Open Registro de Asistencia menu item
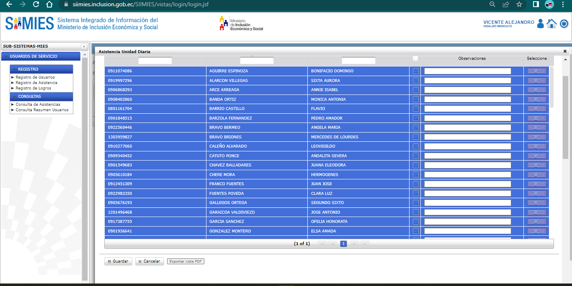This screenshot has height=286, width=572. [36, 83]
